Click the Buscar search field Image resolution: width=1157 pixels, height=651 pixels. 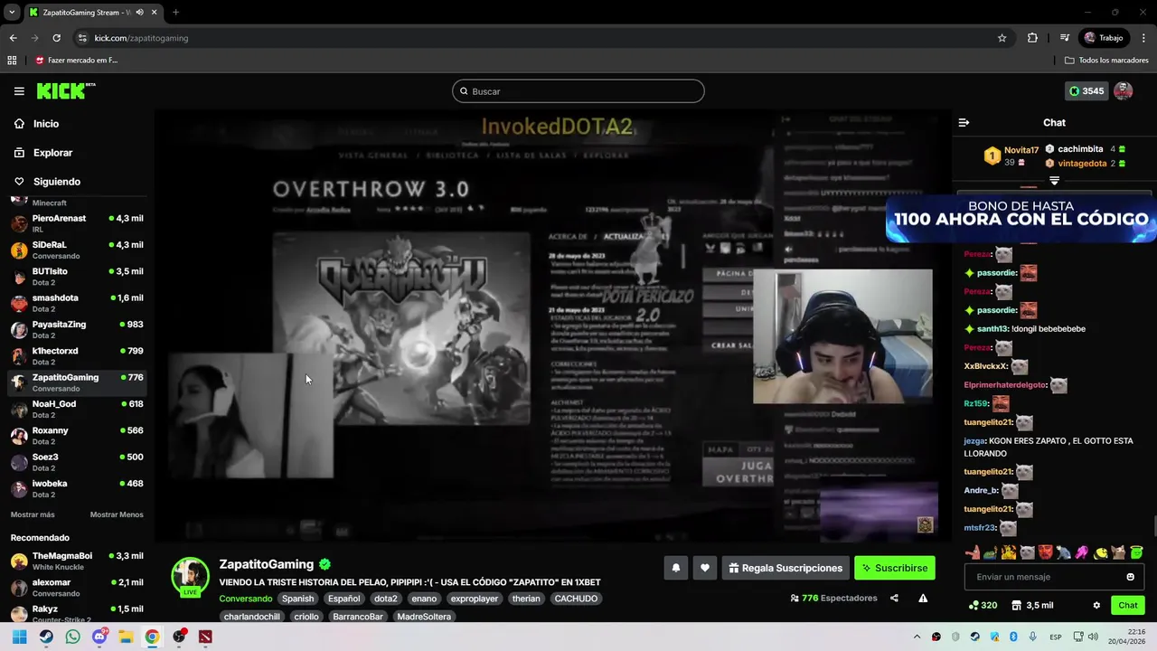tap(578, 91)
